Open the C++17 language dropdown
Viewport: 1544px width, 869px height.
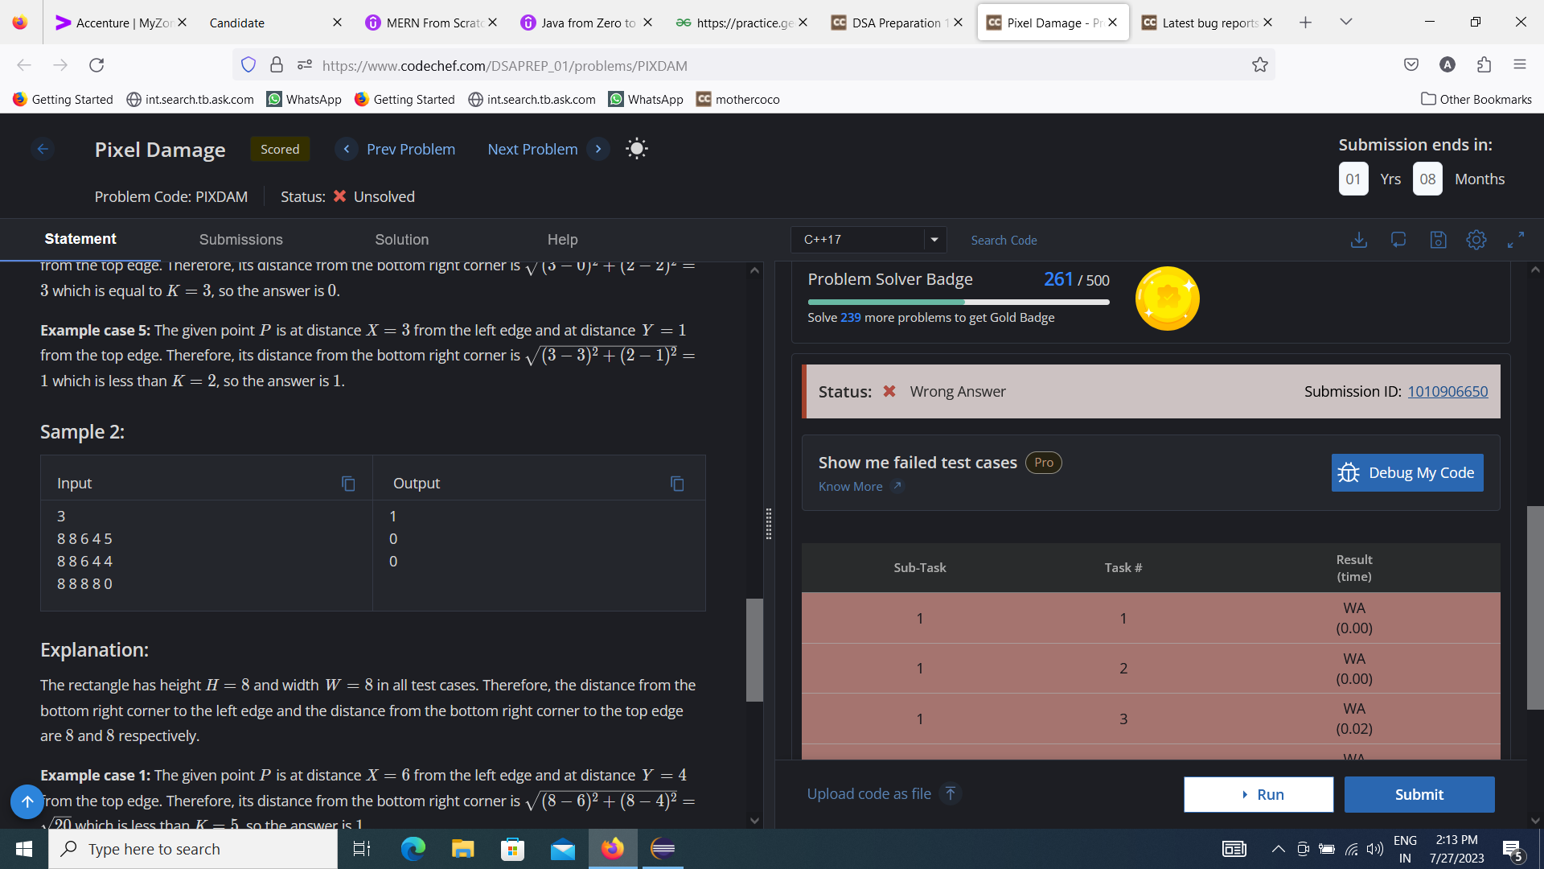tap(868, 240)
